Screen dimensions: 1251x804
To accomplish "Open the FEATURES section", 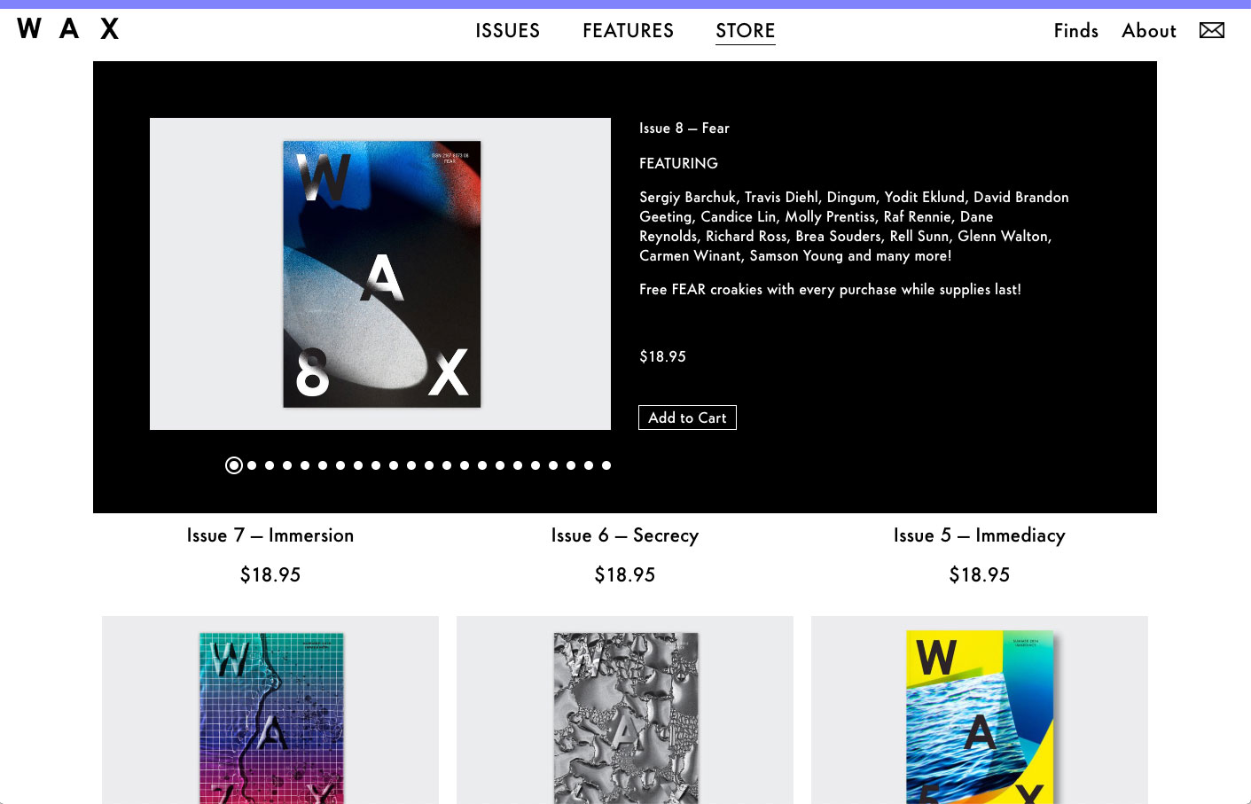I will click(628, 30).
